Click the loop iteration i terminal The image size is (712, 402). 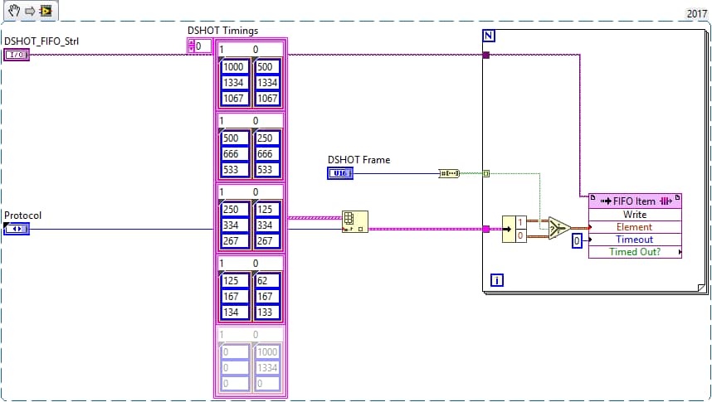[497, 280]
